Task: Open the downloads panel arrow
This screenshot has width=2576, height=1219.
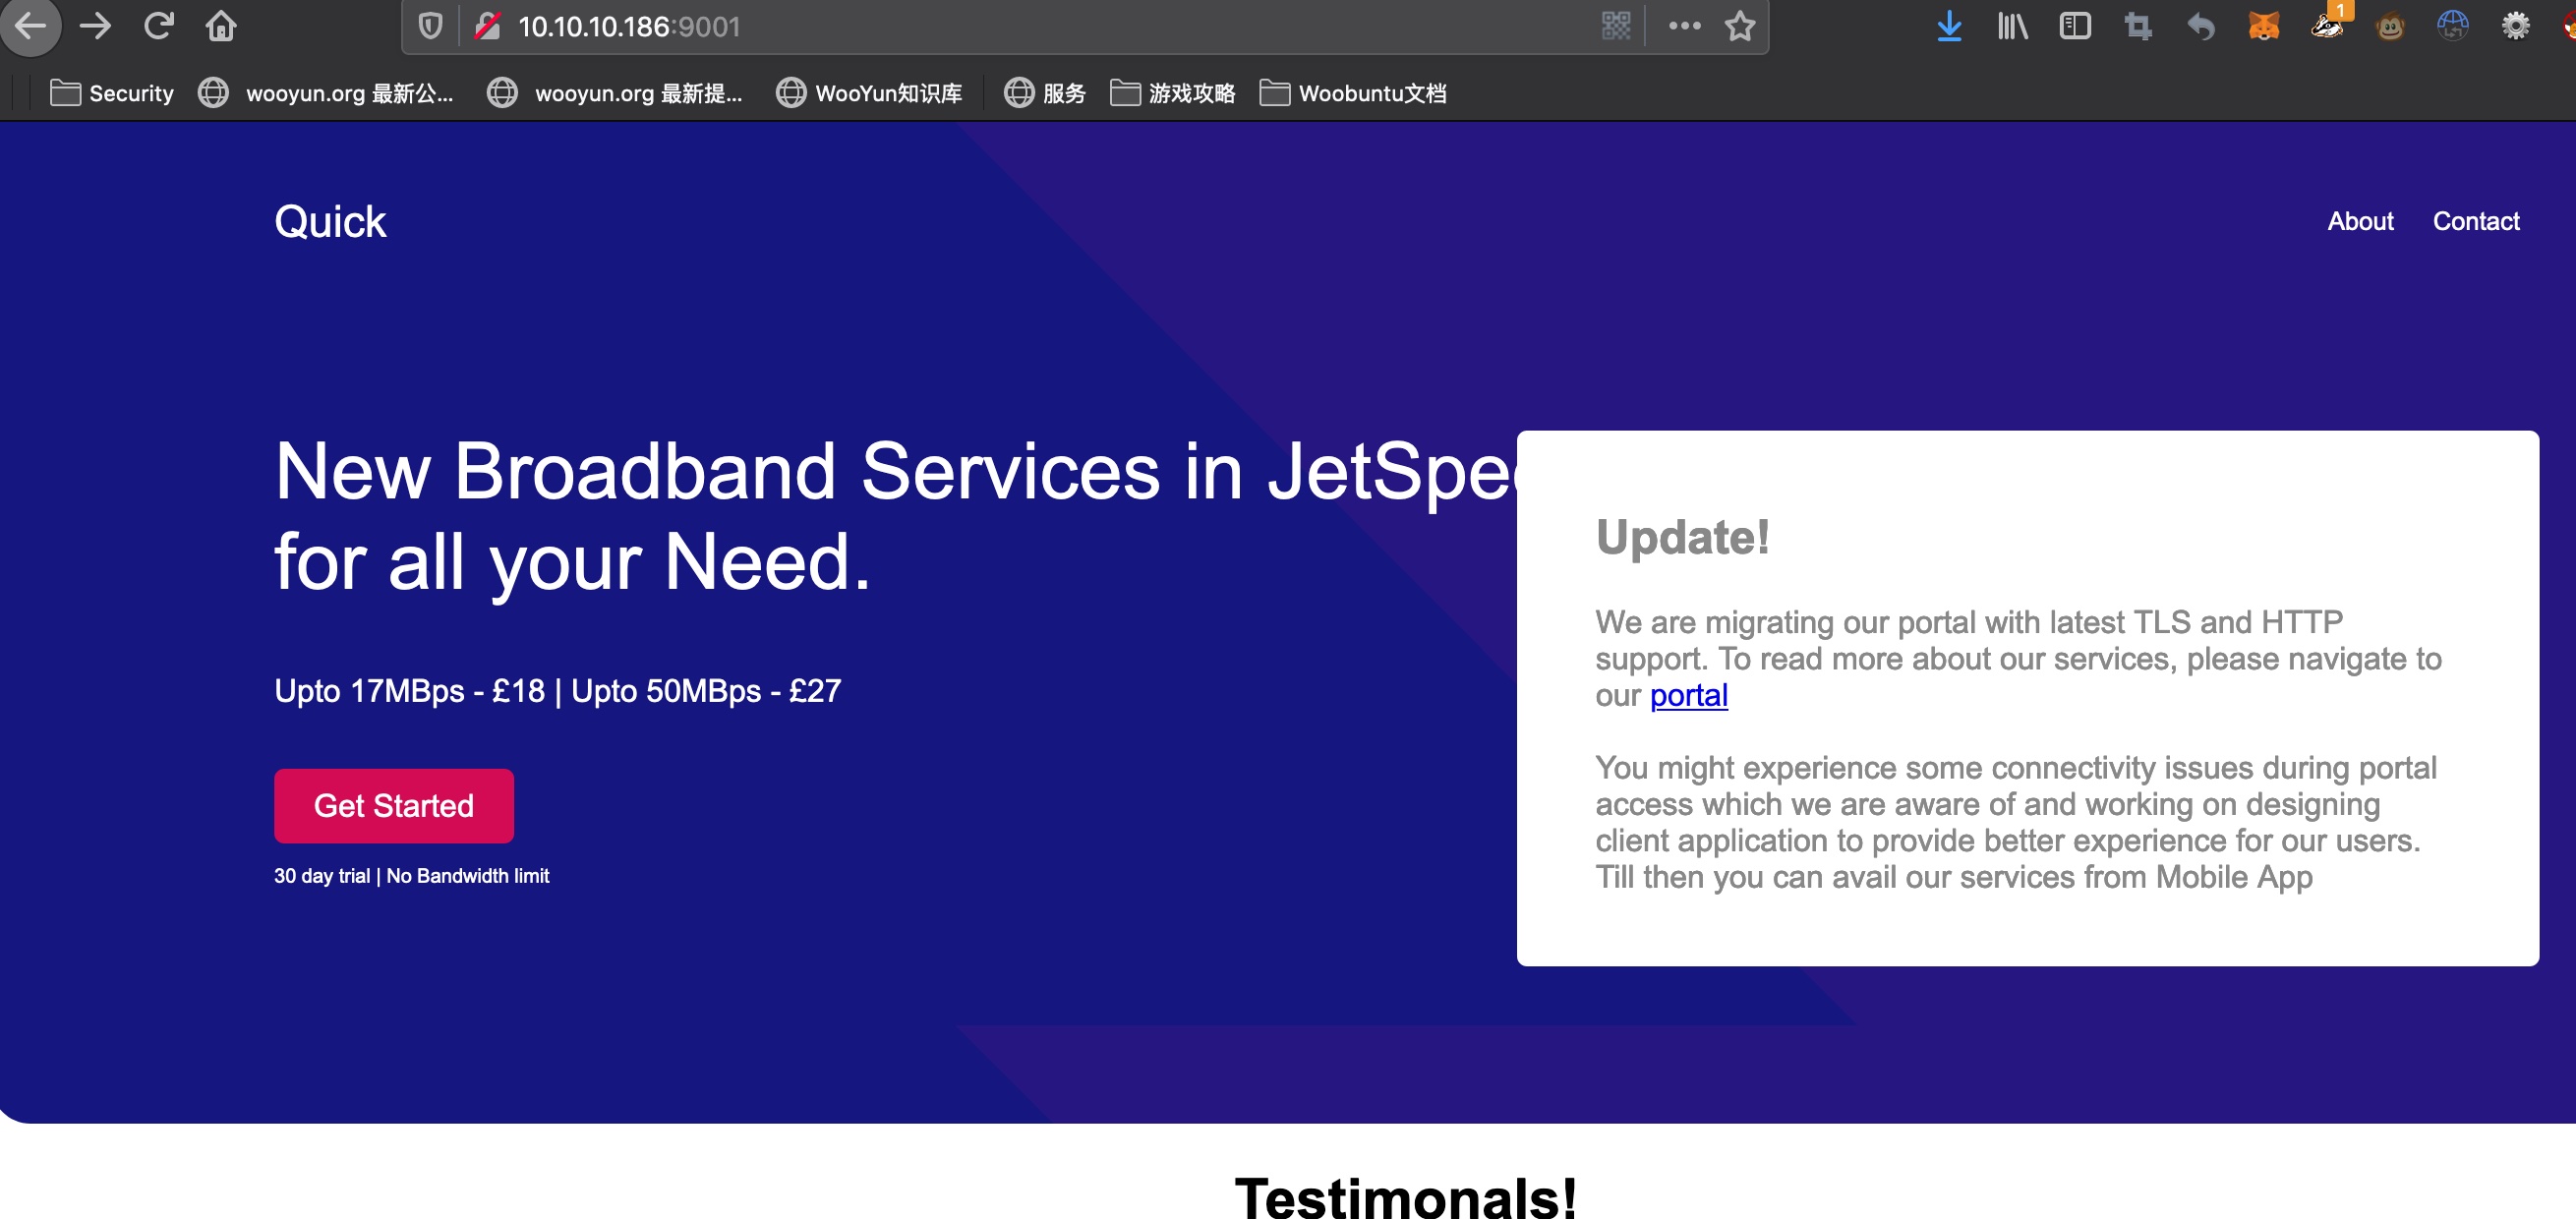Action: [x=1948, y=26]
